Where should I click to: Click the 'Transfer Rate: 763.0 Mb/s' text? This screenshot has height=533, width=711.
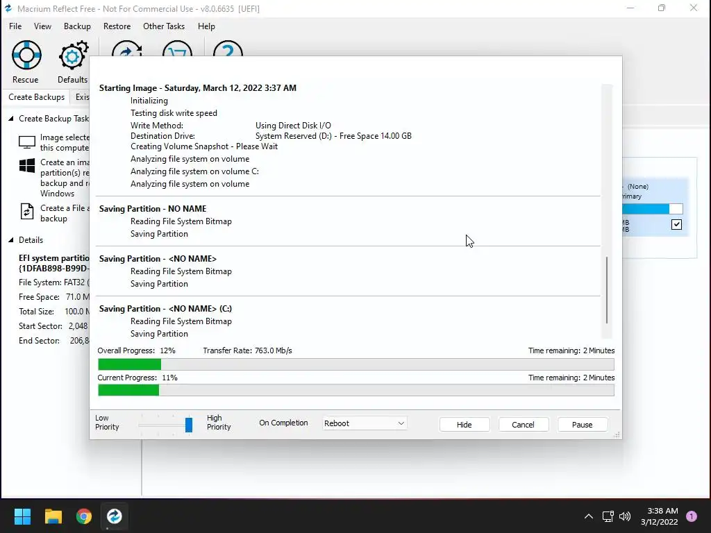(x=248, y=350)
